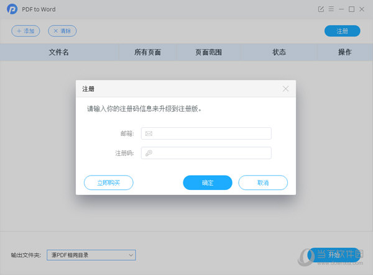The width and height of the screenshot is (373, 275).
Task: Open the hamburger menu in title bar
Action: pos(331,9)
